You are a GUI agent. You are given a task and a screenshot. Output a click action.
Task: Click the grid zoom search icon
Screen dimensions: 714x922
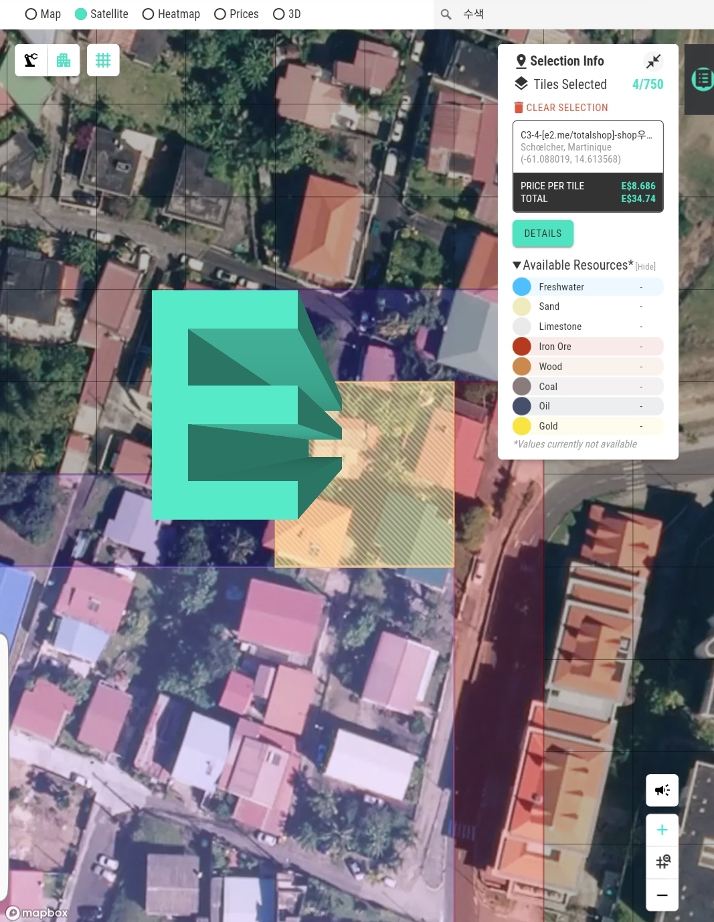(x=662, y=862)
